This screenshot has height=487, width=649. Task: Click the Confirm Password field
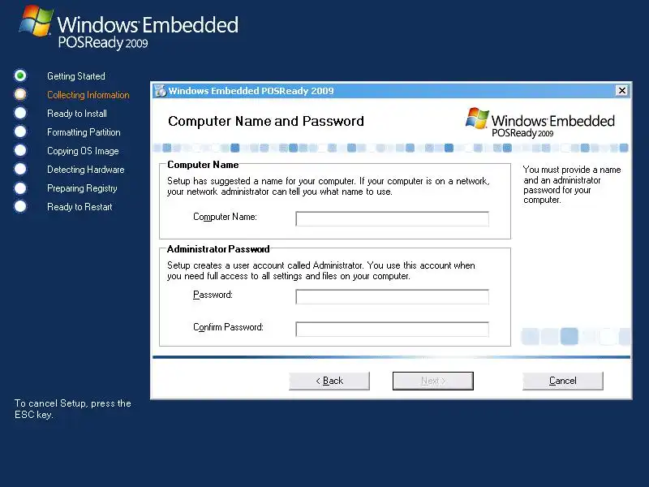pos(392,330)
